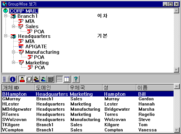
Task: Click the last name Wolzovan cell
Action: pos(115,120)
